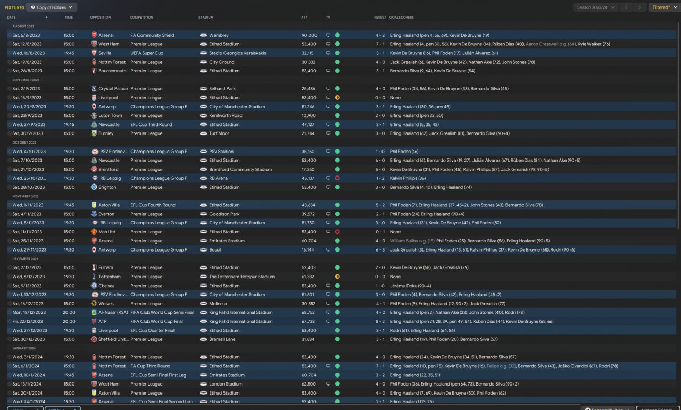Toggle the tick circle beside Wed, 4/10/2023
Screen dimensions: 681x410
(x=10, y=152)
